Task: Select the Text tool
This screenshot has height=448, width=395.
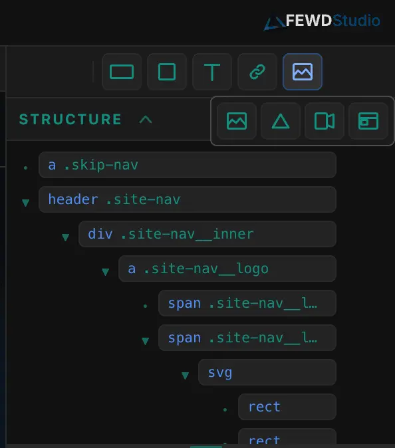Action: [x=212, y=72]
